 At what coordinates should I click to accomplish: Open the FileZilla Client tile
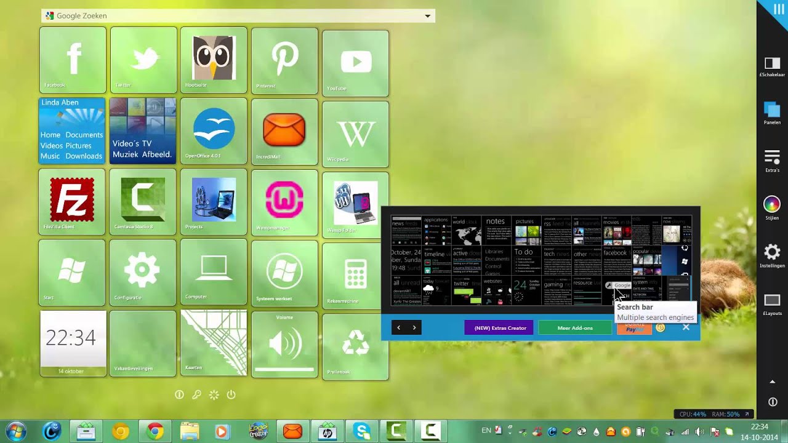[x=72, y=202]
